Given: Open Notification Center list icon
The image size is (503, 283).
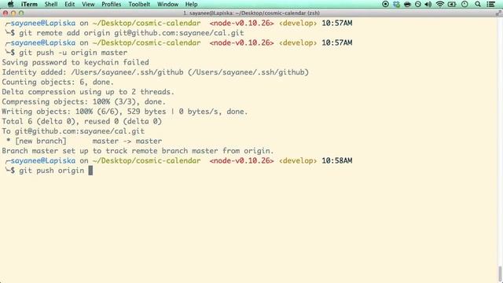Looking at the screenshot, I should [490, 4].
